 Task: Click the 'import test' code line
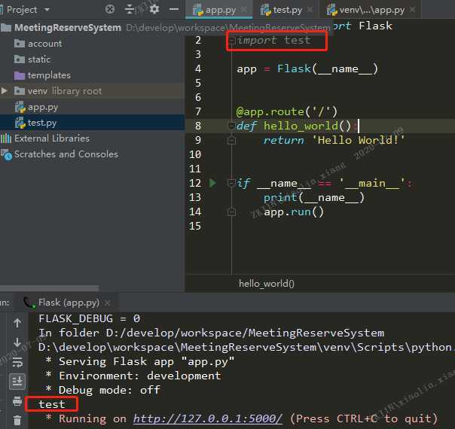[274, 41]
